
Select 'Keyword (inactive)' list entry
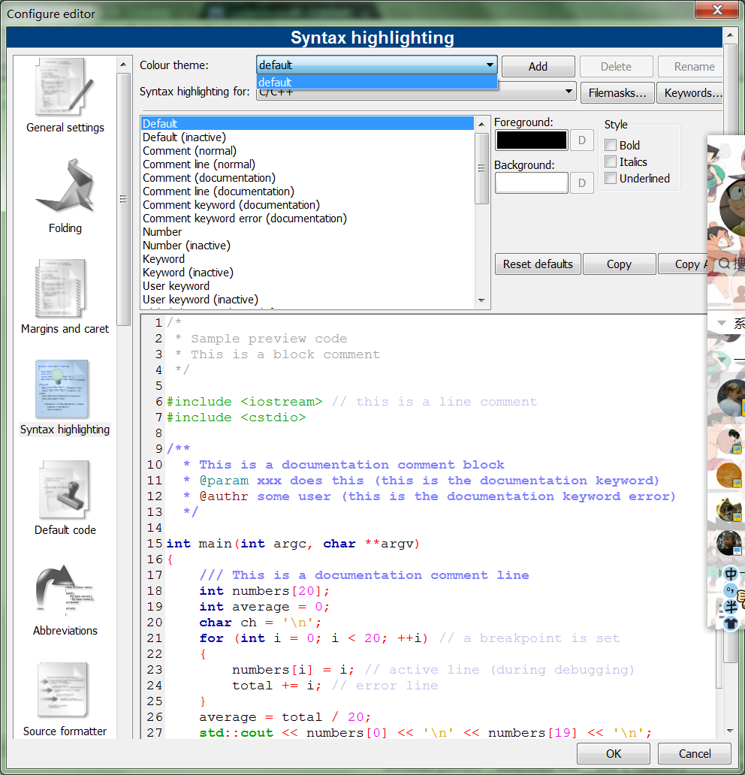coord(307,273)
